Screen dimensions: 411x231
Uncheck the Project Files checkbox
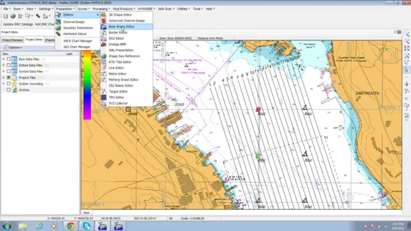pos(9,78)
